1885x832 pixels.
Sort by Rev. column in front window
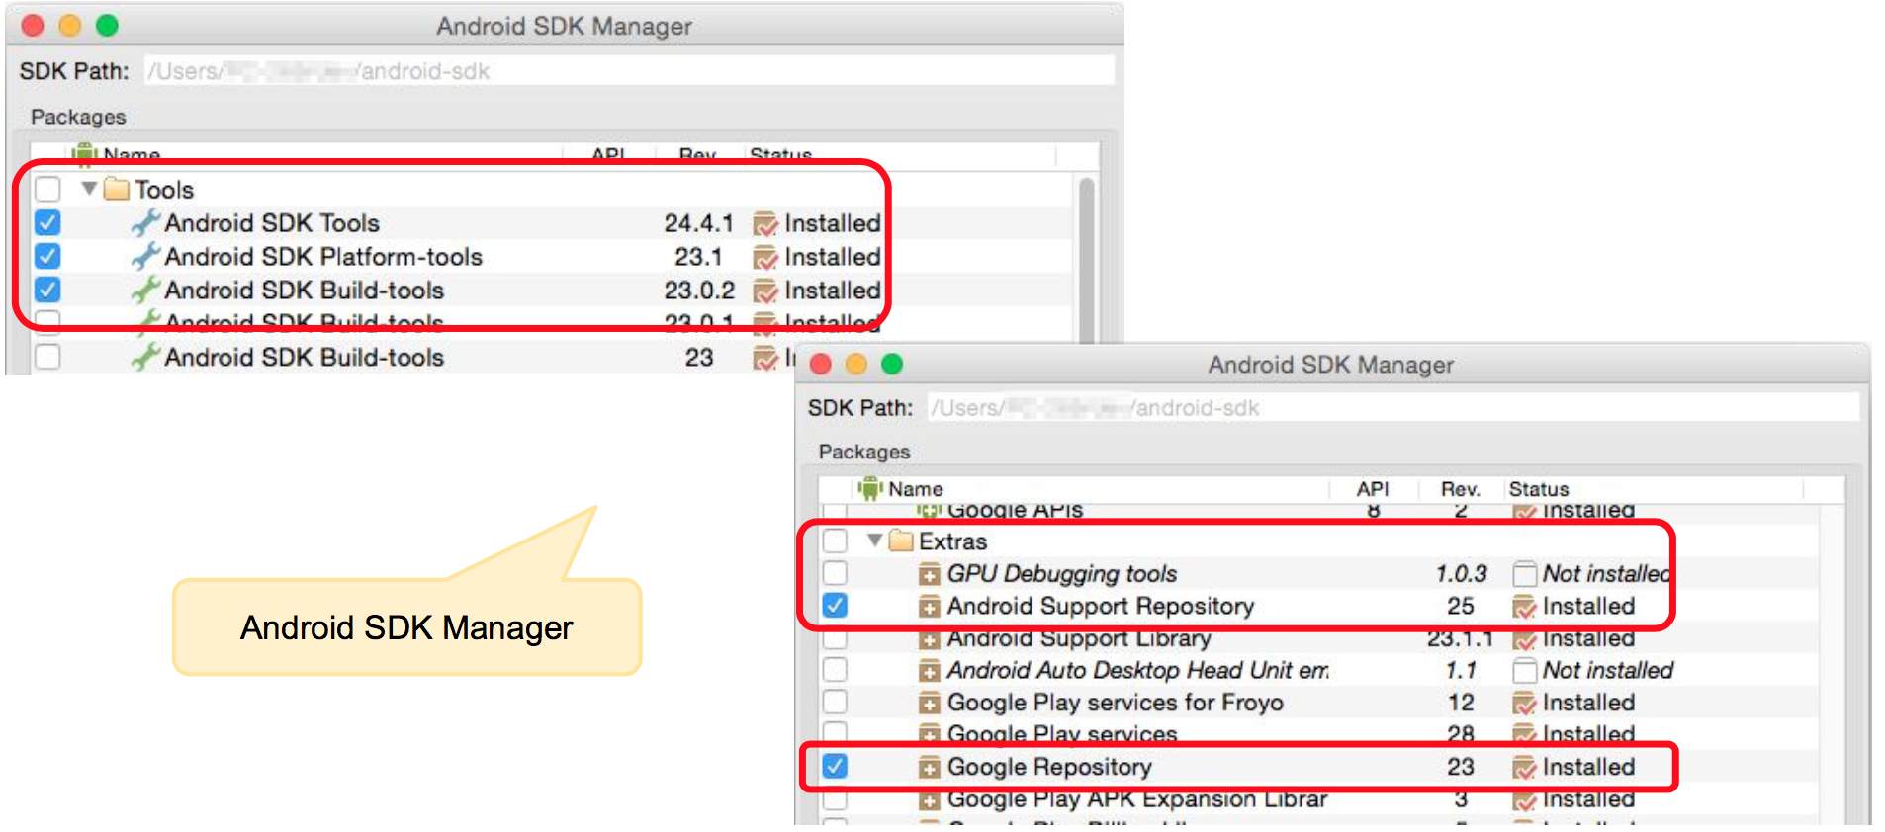pos(1460,489)
